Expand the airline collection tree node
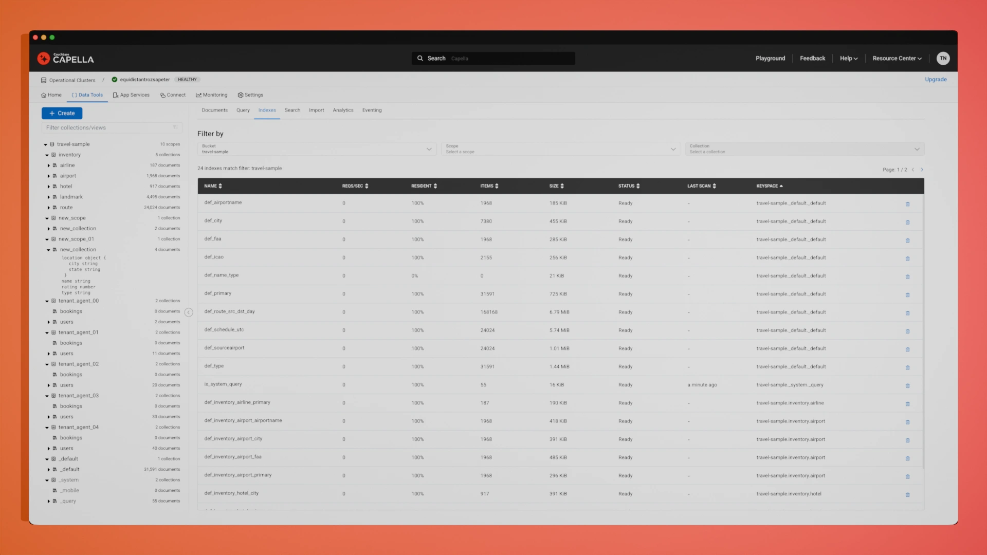The image size is (987, 555). tap(49, 165)
